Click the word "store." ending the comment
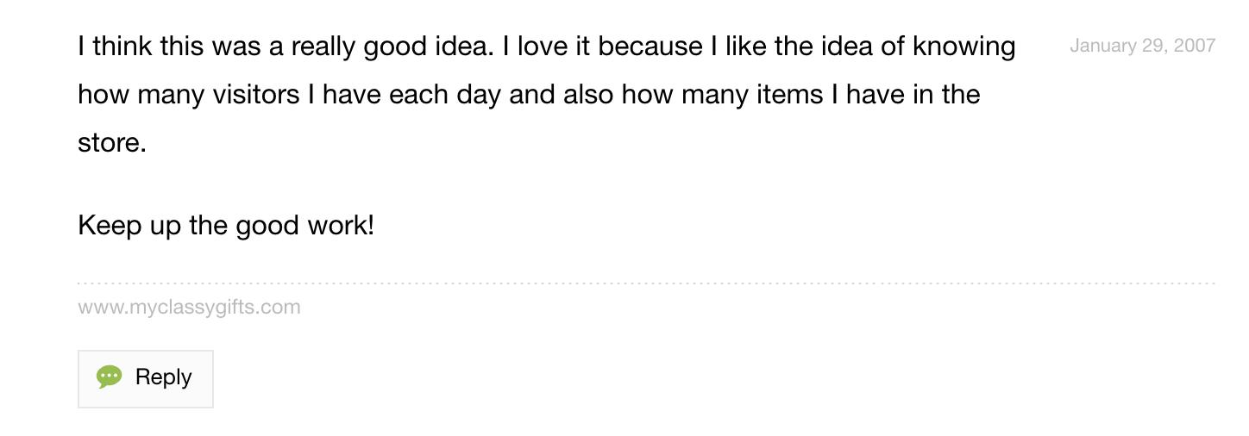This screenshot has height=436, width=1249. 112,142
